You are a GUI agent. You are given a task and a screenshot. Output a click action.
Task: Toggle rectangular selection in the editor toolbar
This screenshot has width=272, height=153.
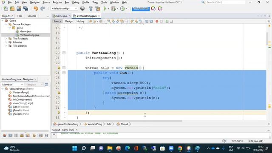127,21
